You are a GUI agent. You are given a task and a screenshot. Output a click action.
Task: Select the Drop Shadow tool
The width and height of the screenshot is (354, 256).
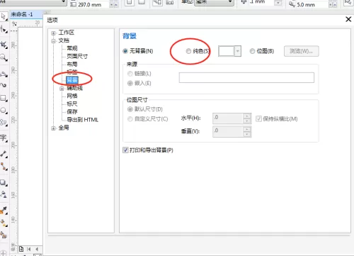[x=4, y=182]
